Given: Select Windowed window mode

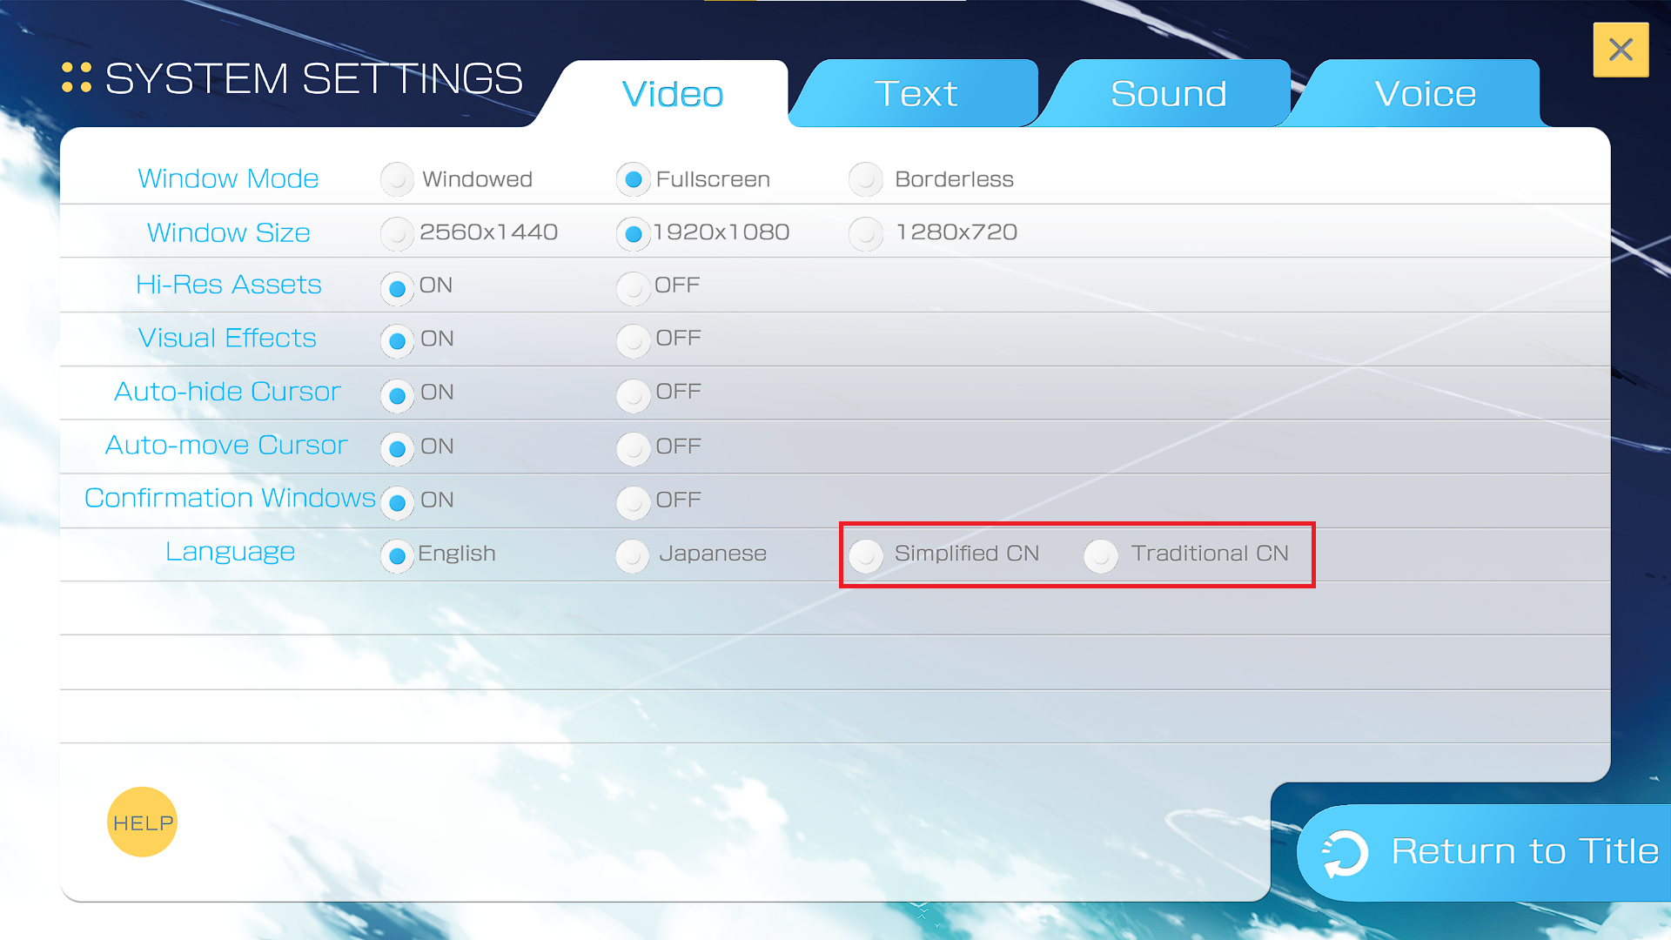Looking at the screenshot, I should click(397, 179).
